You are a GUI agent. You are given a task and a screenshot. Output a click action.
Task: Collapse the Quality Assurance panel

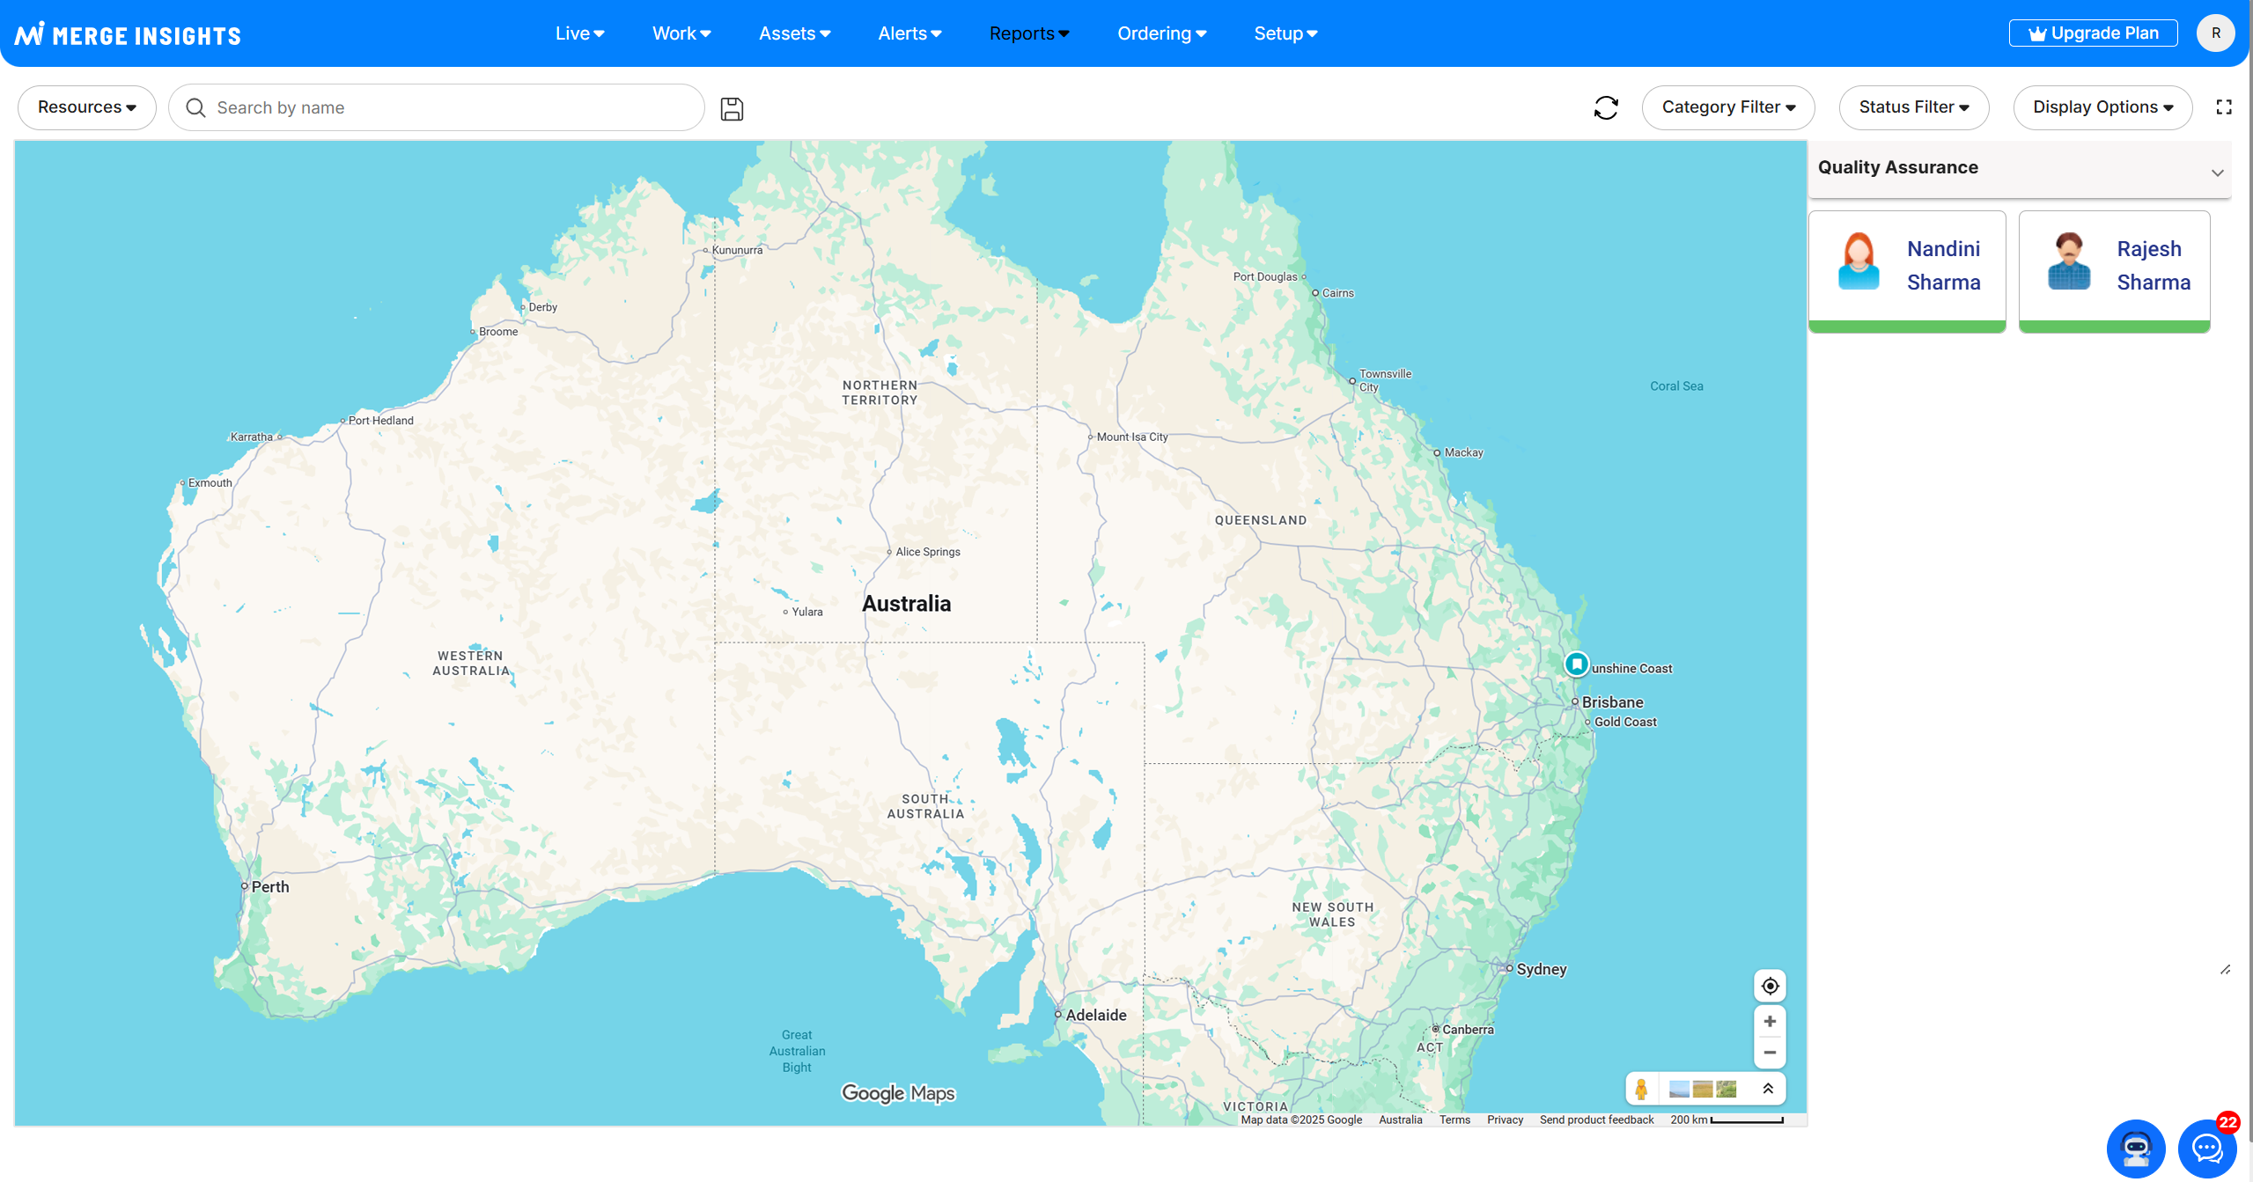tap(2217, 173)
